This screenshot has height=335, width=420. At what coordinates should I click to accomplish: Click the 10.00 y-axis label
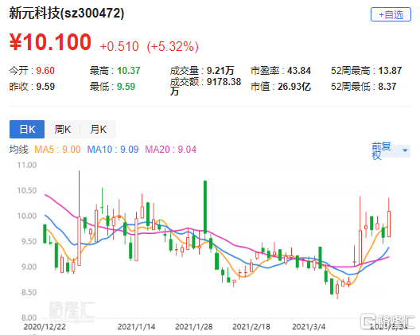point(27,216)
